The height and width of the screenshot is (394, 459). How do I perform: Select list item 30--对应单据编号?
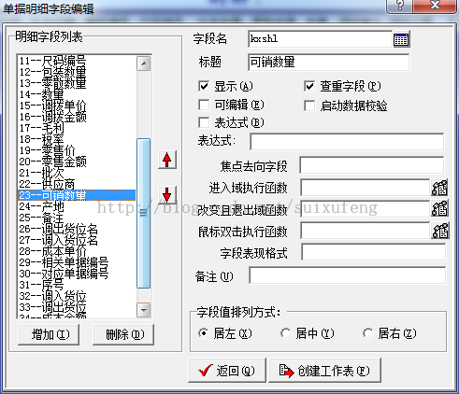[77, 274]
